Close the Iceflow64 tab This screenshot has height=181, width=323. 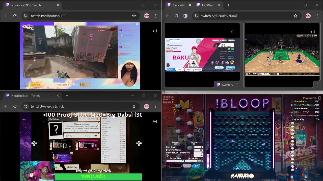click(x=190, y=5)
